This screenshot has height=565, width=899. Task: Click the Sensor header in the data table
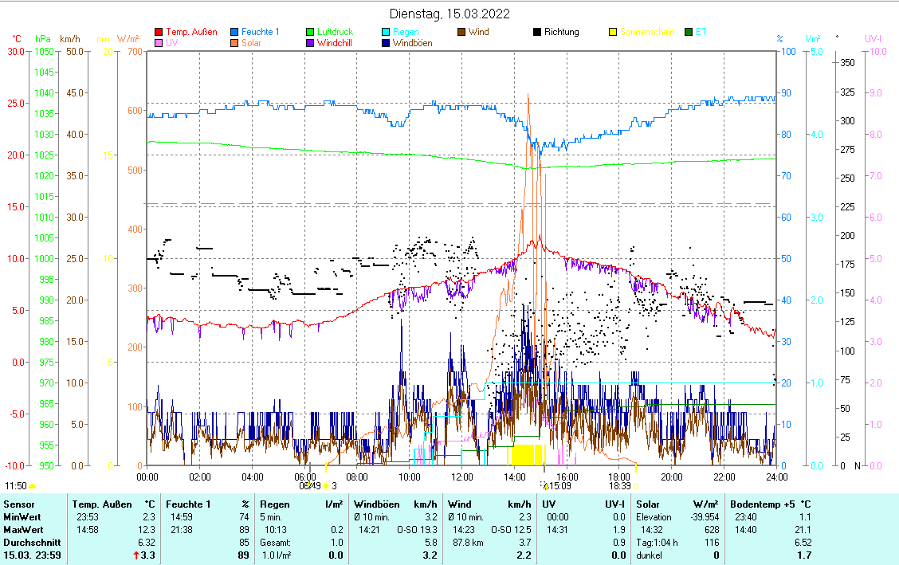[x=19, y=504]
